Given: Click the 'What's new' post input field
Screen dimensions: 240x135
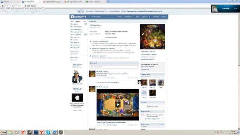Looking at the screenshot, I should click(114, 67).
